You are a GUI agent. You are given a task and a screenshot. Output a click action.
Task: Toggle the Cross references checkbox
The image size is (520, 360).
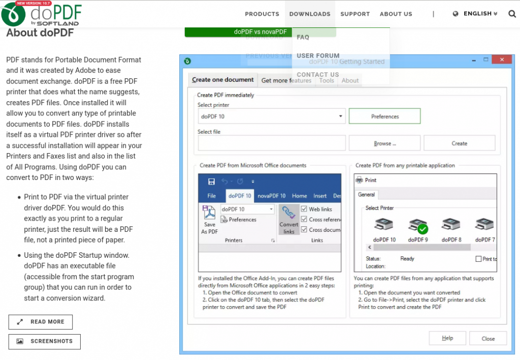(x=304, y=219)
